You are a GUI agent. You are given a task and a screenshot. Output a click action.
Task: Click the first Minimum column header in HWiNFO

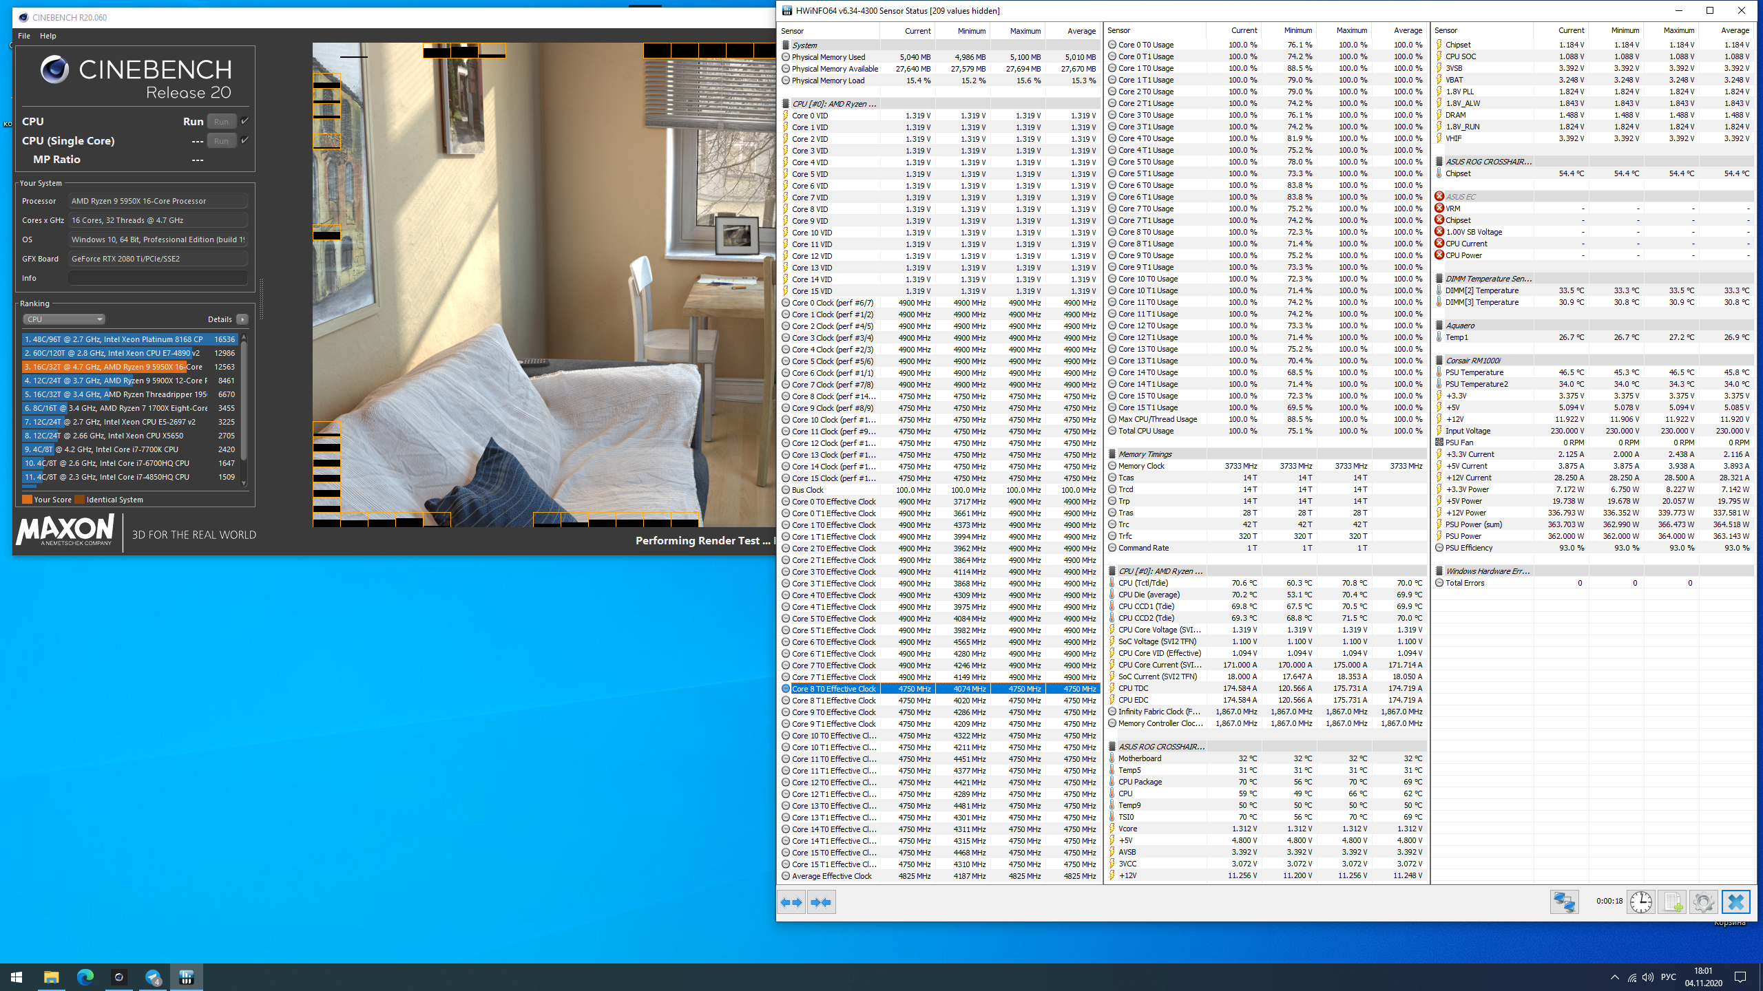[x=962, y=31]
